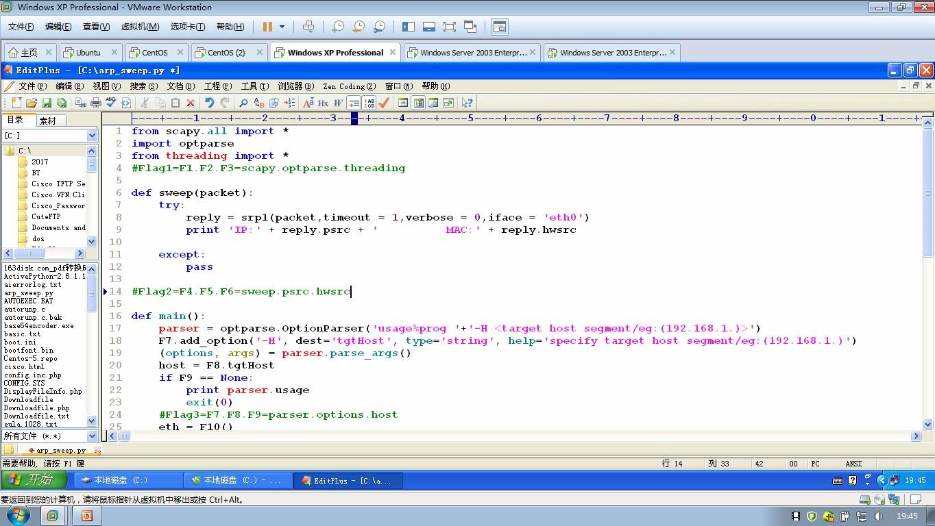The width and height of the screenshot is (935, 526).
Task: Open the 虚拟机(M) menu in VMware
Action: 140,27
